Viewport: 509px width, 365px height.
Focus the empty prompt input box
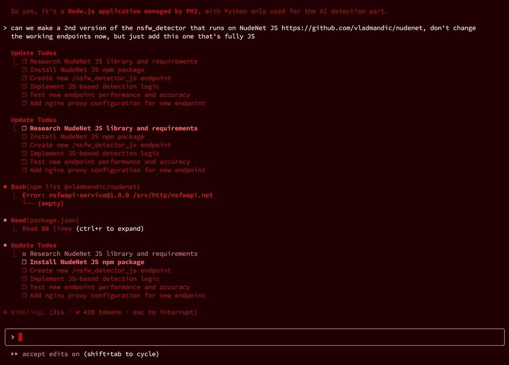[254, 337]
